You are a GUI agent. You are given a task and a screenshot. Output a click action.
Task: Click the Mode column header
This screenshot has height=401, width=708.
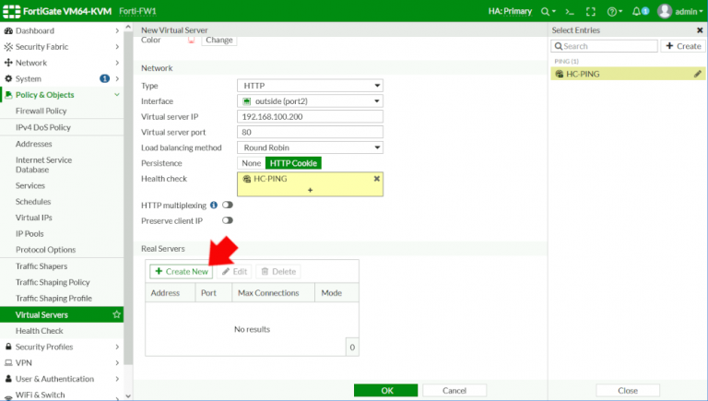336,292
